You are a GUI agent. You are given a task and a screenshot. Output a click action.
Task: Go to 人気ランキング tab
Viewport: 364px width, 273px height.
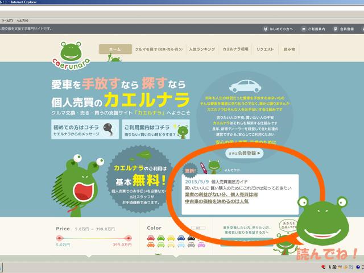pos(201,49)
